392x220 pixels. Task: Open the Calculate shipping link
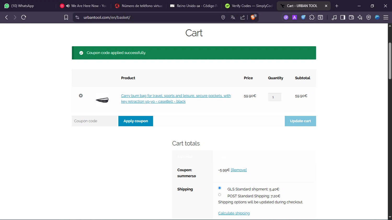click(234, 213)
